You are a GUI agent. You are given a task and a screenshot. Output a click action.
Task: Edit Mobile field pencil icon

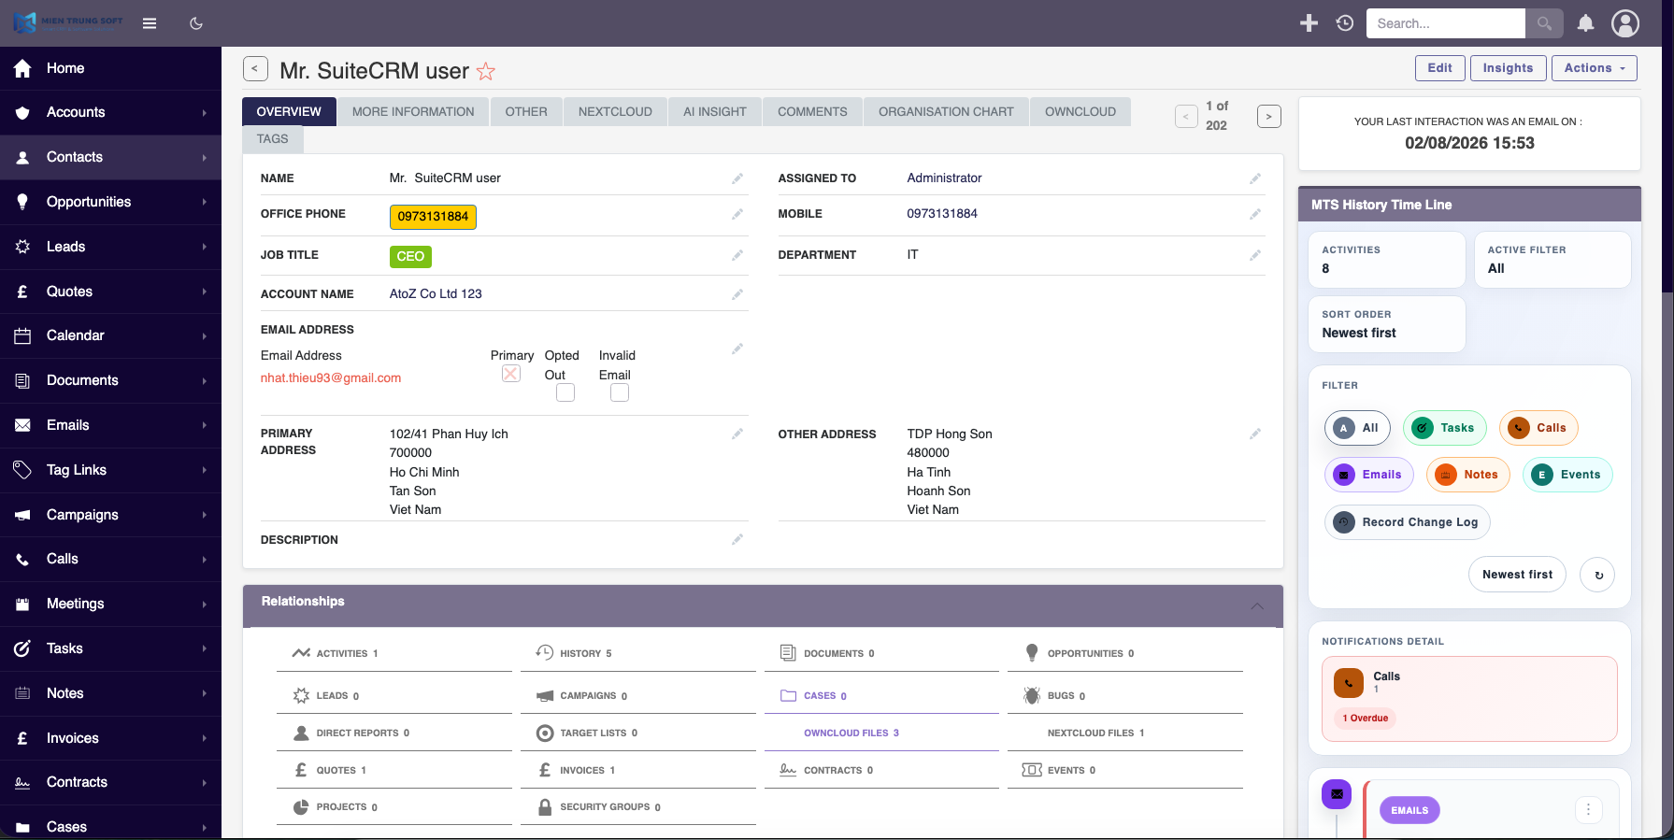point(1255,214)
